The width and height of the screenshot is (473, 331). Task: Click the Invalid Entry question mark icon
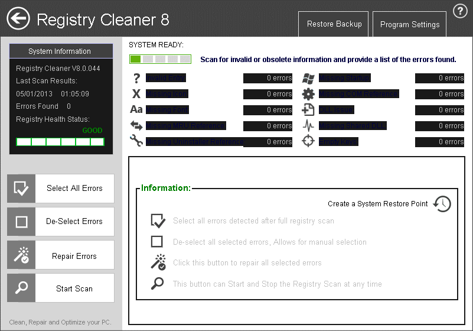coord(136,78)
